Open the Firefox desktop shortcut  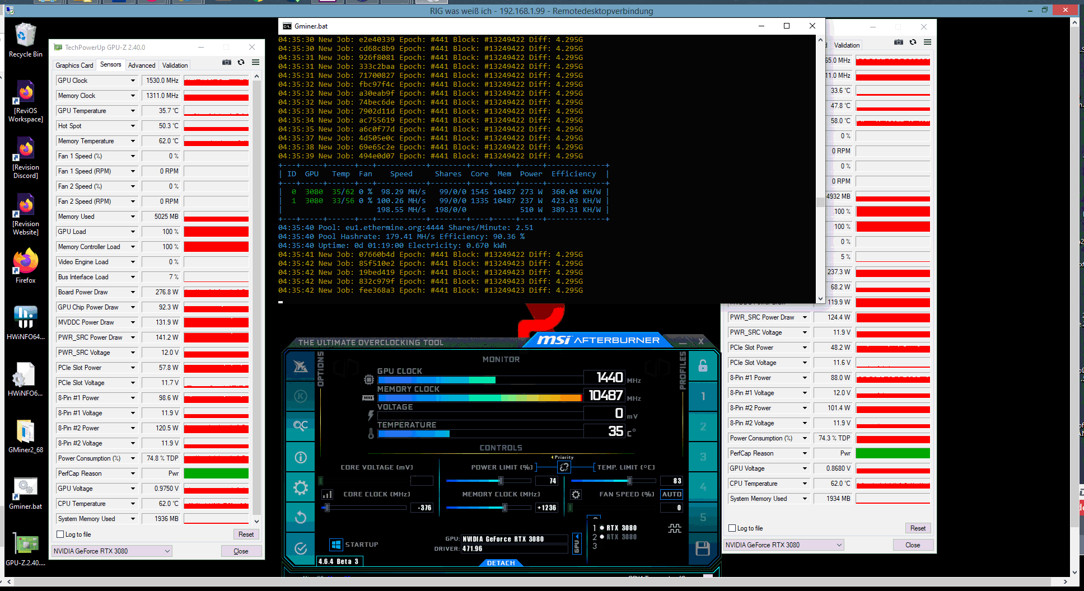click(25, 266)
